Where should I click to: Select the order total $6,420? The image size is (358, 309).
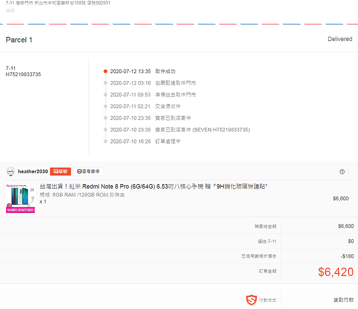tap(336, 272)
